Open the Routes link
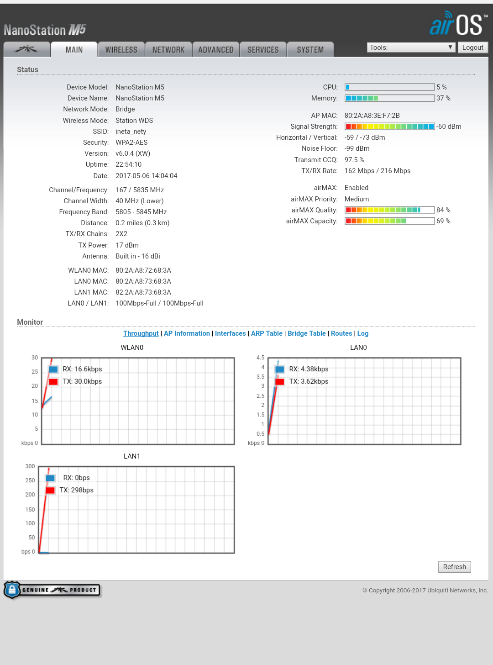This screenshot has height=665, width=493. [341, 333]
